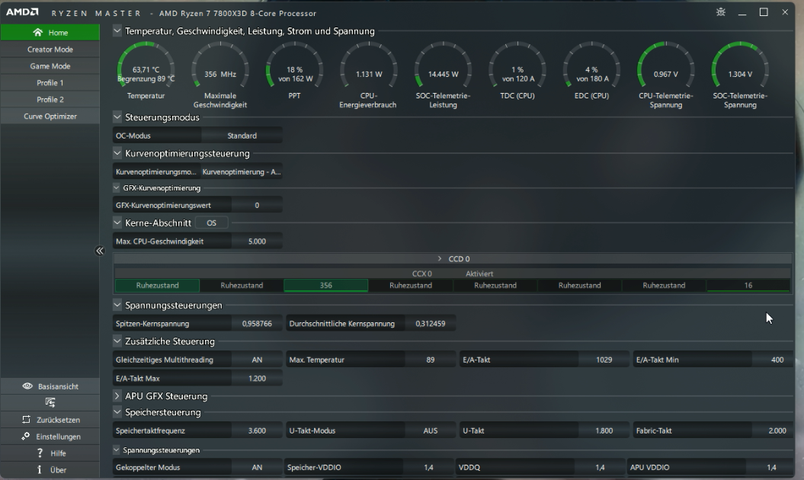Image resolution: width=804 pixels, height=480 pixels.
Task: Click the Spitzen-Kernspannung value 0,958766
Action: pyautogui.click(x=257, y=324)
